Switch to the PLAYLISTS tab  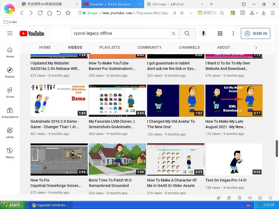click(x=110, y=47)
